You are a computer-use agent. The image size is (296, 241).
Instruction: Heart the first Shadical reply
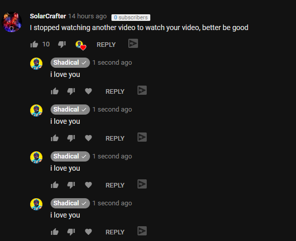tap(88, 91)
